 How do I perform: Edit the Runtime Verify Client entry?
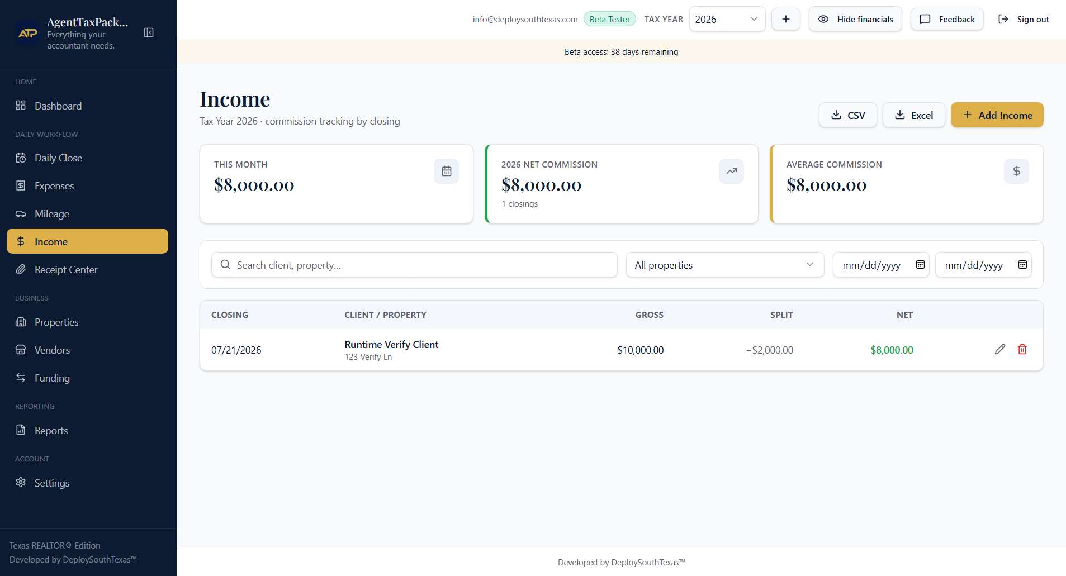pyautogui.click(x=1000, y=349)
